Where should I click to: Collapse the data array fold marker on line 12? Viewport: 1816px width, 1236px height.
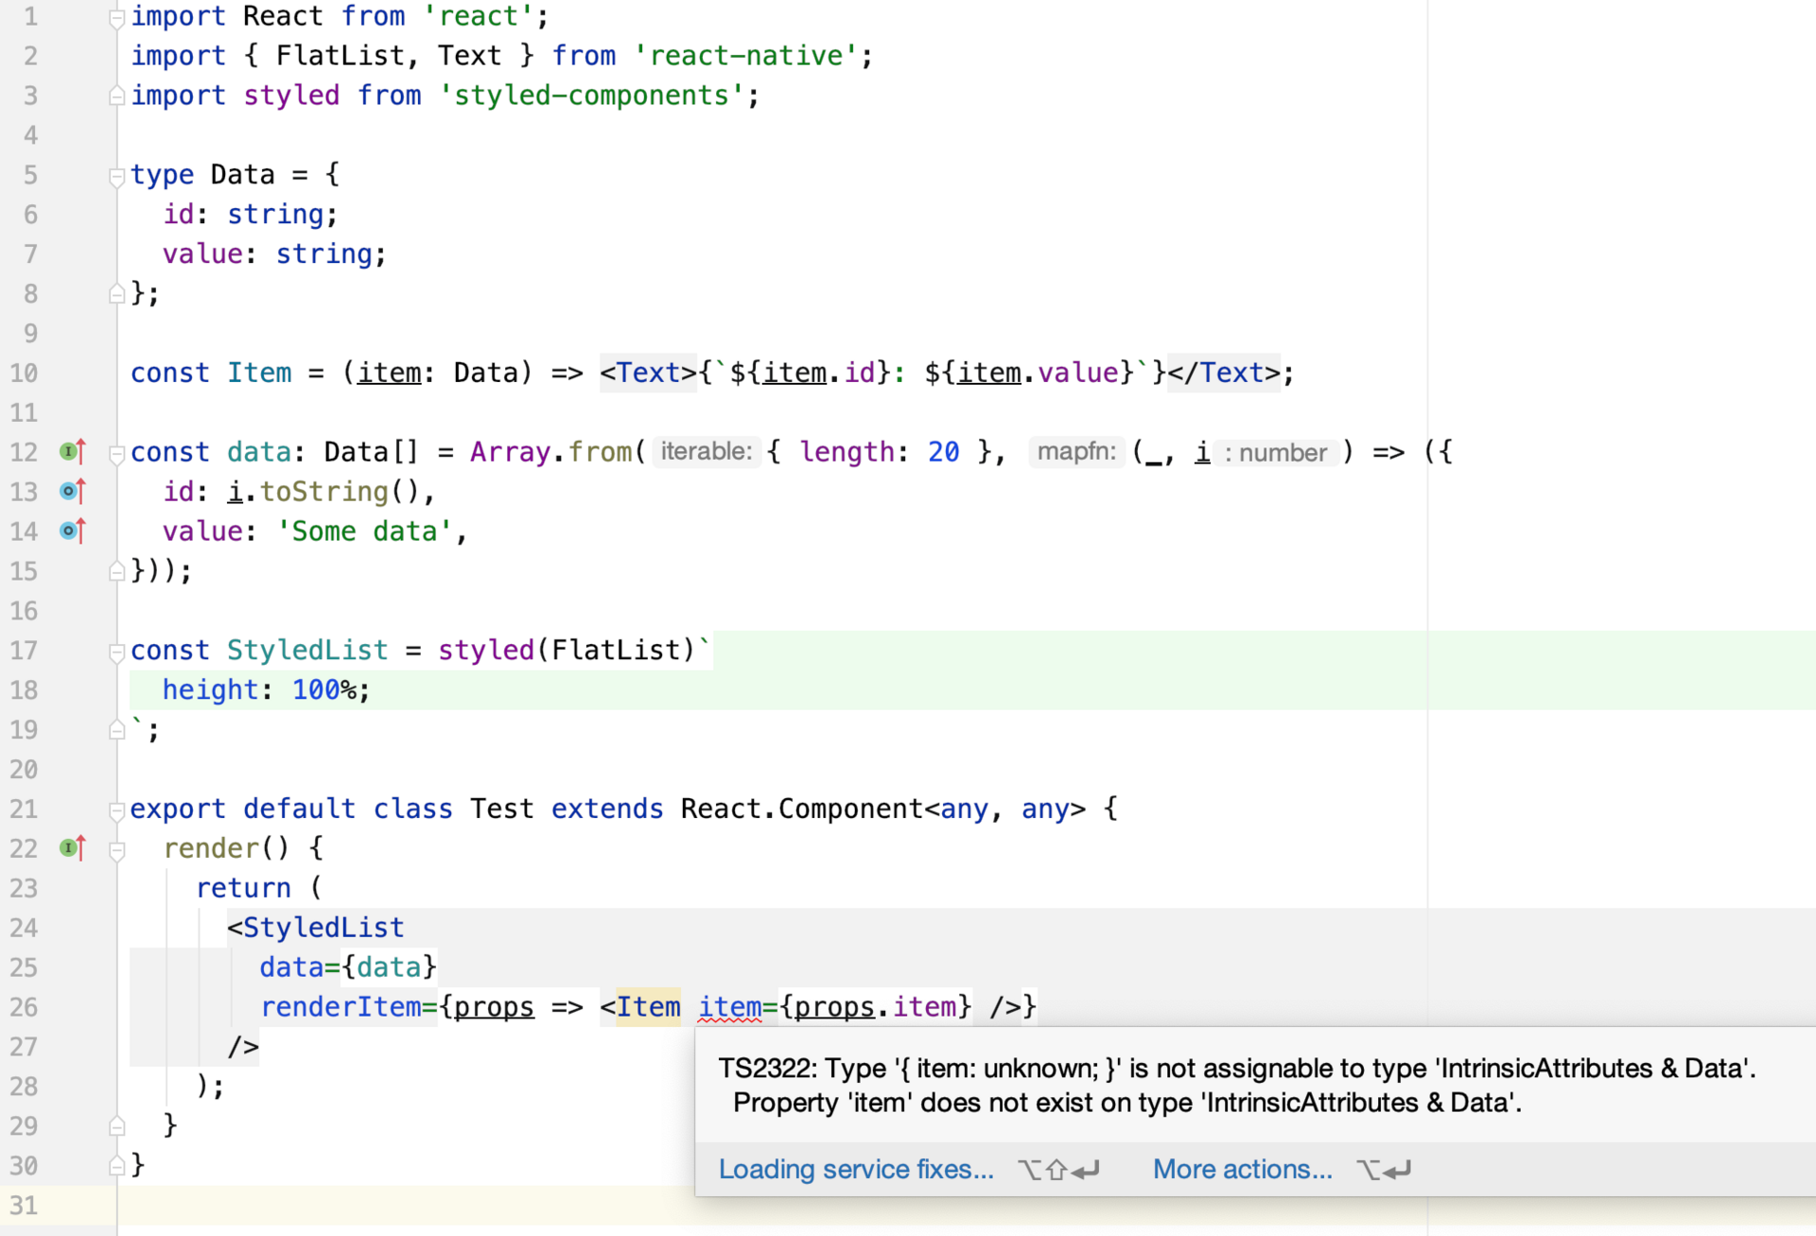(117, 454)
